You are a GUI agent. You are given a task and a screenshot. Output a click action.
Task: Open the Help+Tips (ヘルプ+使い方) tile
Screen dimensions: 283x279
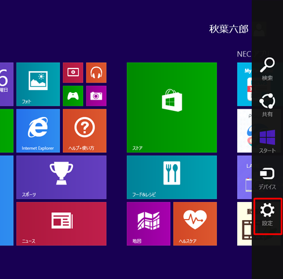84,131
